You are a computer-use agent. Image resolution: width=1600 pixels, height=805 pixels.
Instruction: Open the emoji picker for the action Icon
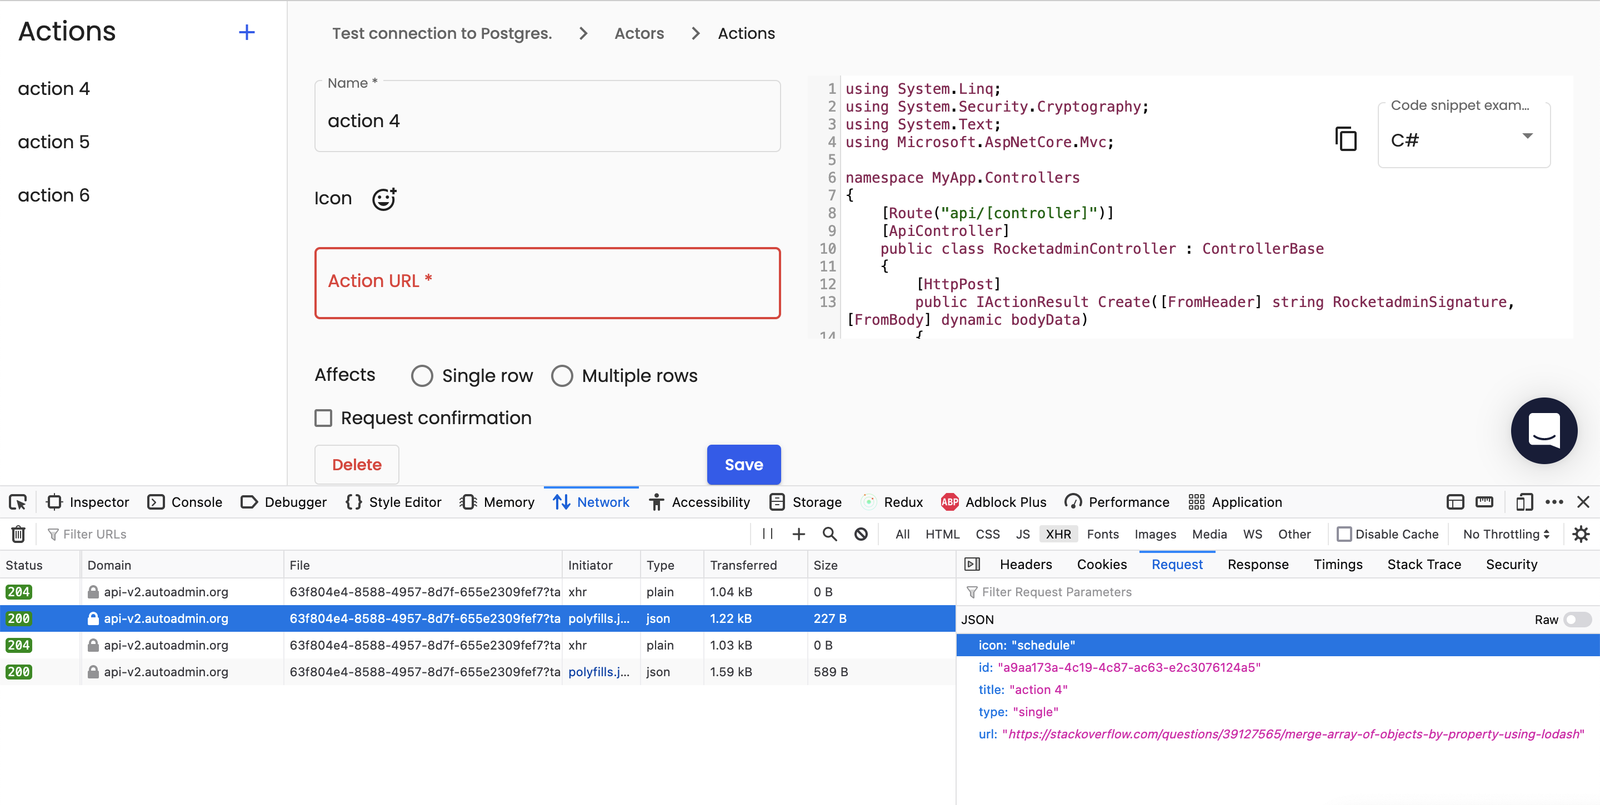(x=384, y=199)
